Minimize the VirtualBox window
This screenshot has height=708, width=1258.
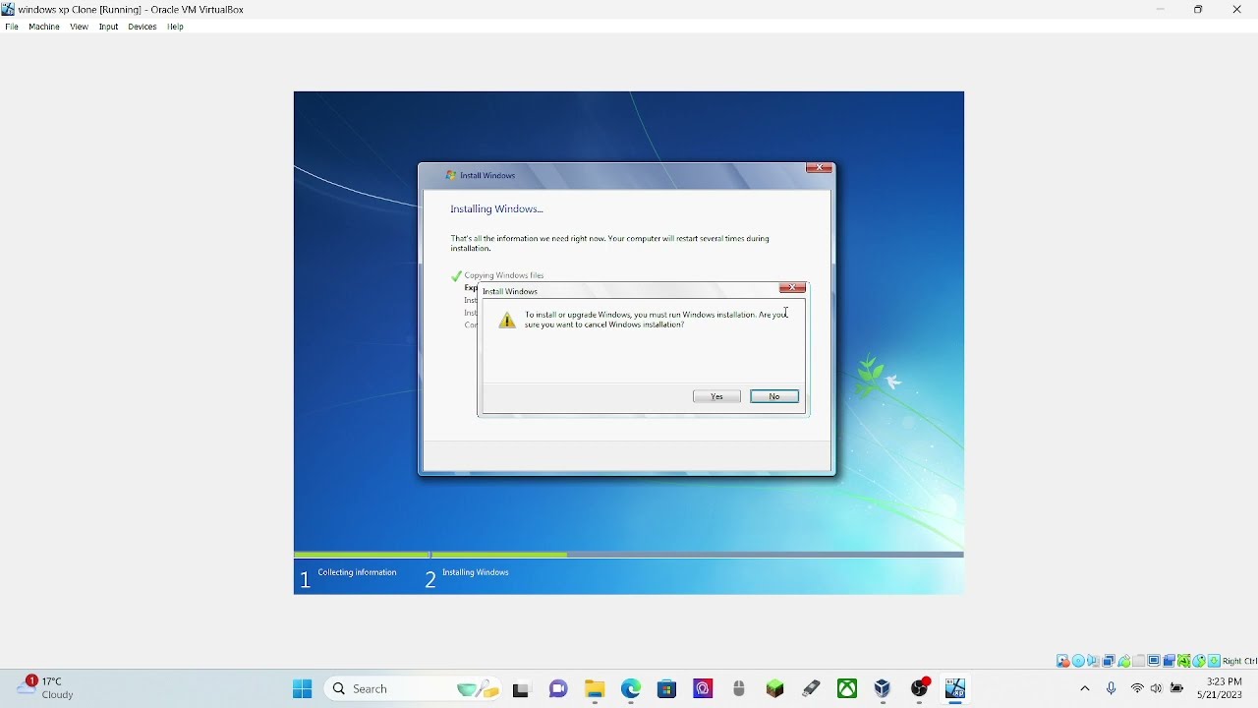[1161, 10]
